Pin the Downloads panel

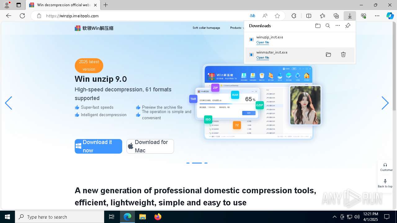[348, 26]
